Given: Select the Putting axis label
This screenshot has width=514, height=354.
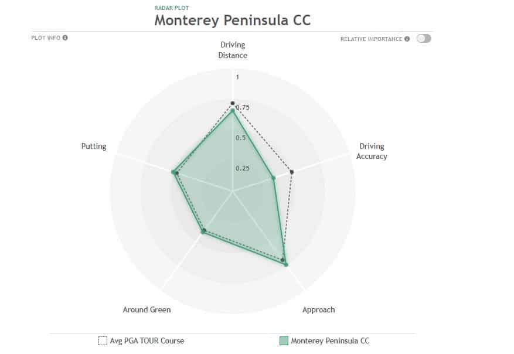Looking at the screenshot, I should coord(94,146).
